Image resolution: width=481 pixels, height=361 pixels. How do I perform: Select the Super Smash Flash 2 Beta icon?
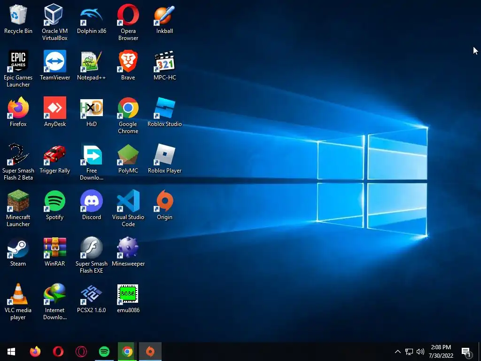(x=18, y=162)
